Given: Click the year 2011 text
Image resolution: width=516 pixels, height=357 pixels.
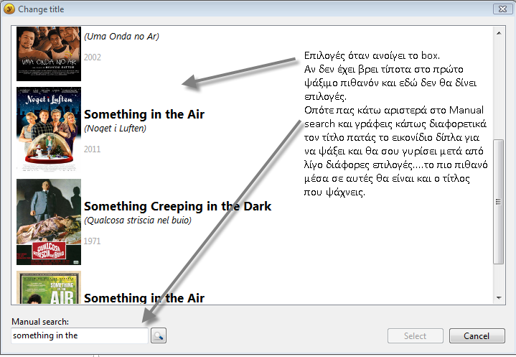Looking at the screenshot, I should click(x=92, y=149).
